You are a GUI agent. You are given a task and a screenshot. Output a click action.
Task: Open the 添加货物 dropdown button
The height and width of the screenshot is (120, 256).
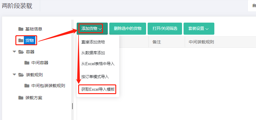pyautogui.click(x=92, y=29)
